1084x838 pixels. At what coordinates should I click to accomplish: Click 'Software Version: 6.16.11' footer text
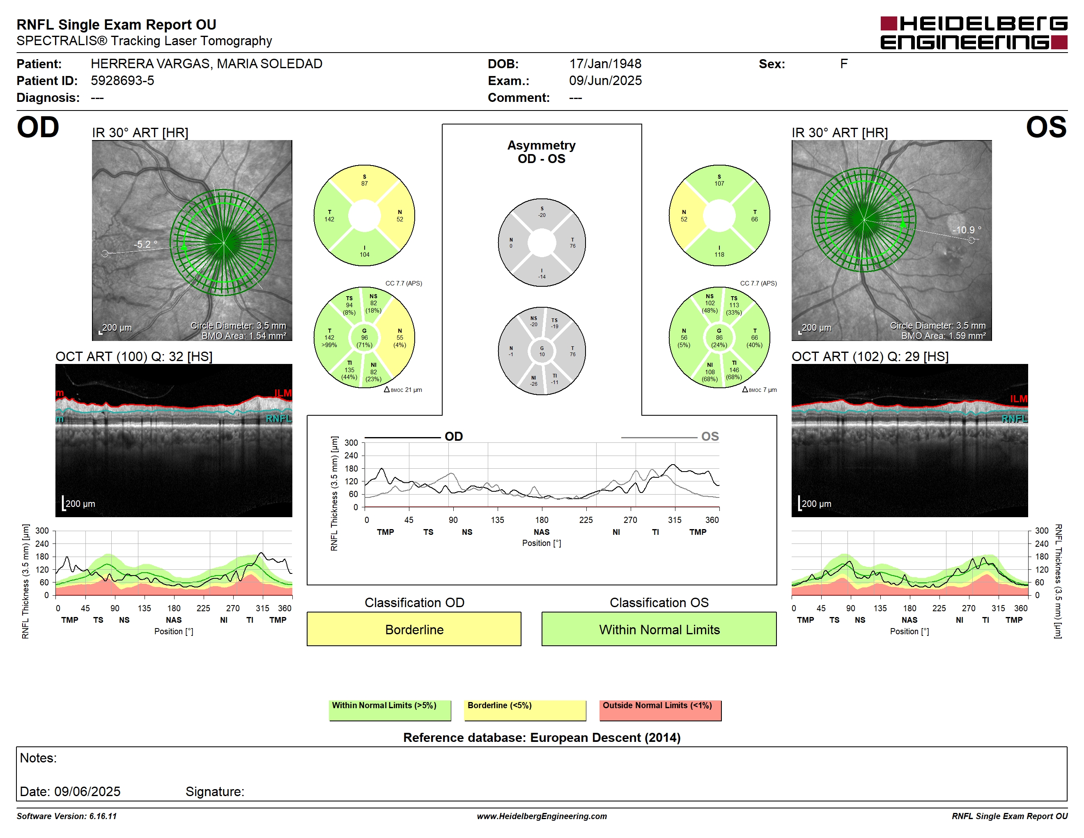[67, 816]
